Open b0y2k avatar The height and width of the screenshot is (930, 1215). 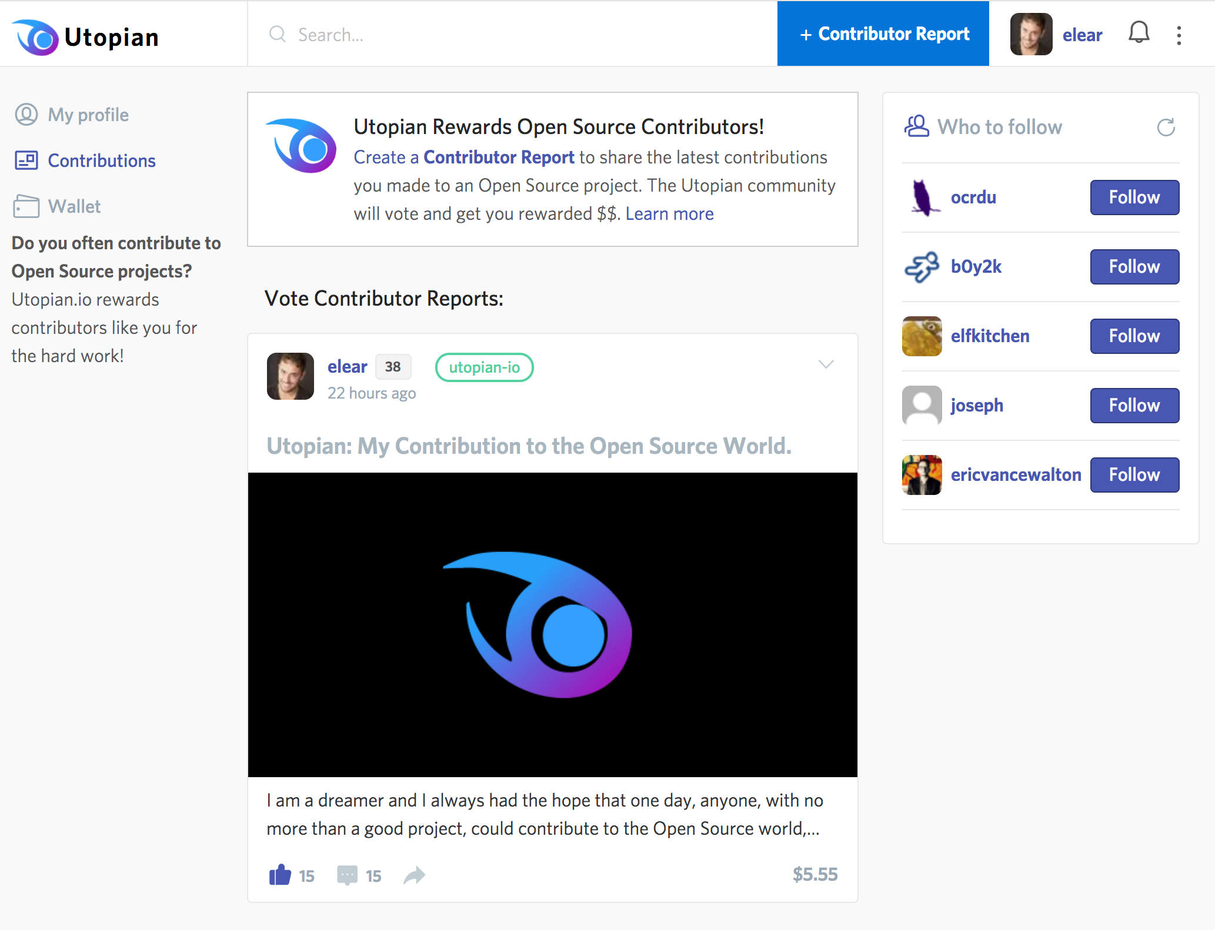click(922, 267)
